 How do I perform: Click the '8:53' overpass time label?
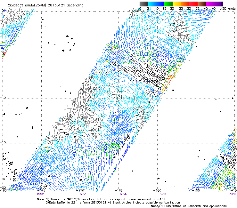(x=83, y=194)
